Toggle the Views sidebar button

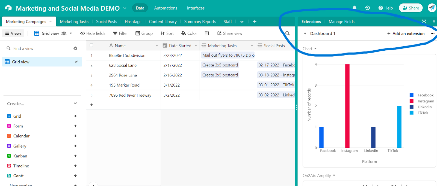13,33
